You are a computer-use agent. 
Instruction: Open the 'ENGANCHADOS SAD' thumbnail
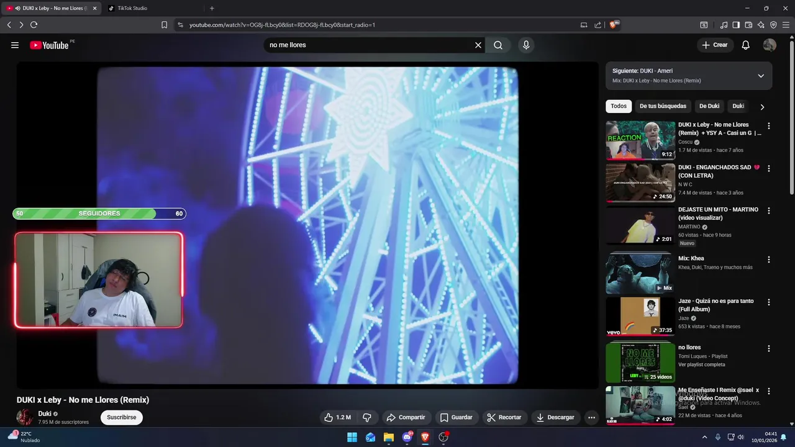(x=640, y=183)
